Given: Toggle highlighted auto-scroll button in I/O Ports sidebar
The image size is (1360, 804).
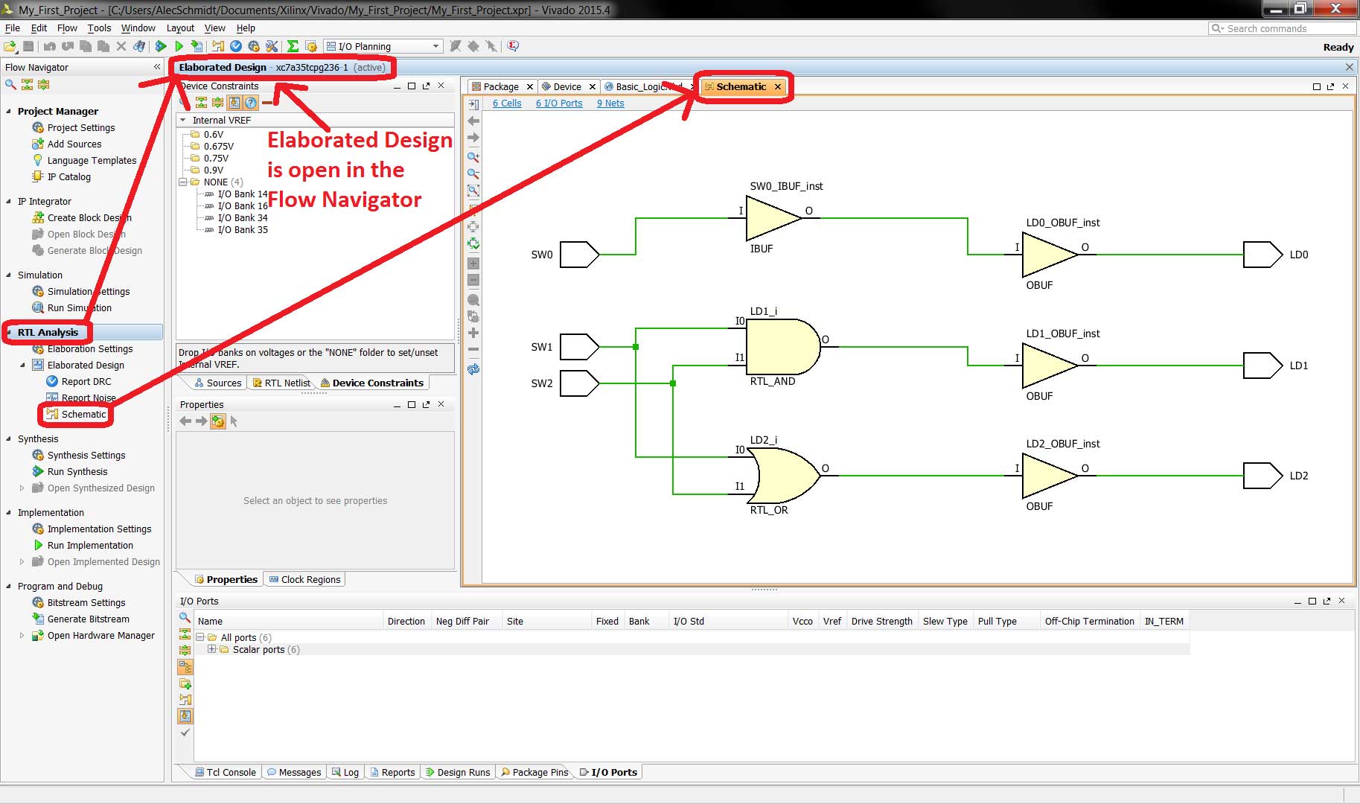Looking at the screenshot, I should tap(185, 716).
